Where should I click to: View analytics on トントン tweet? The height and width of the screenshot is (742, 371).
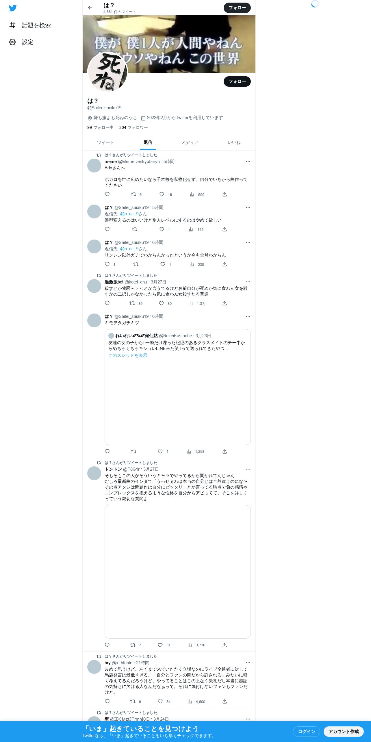[x=190, y=645]
